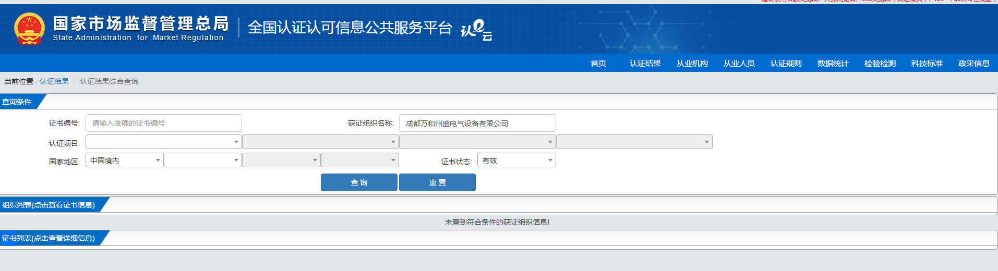The height and width of the screenshot is (271, 998).
Task: Click the 认证结果综合查询 breadcrumb text
Action: pos(109,81)
